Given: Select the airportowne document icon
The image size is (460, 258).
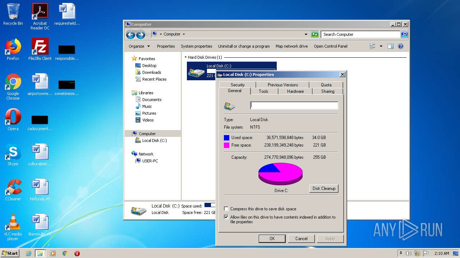Looking at the screenshot, I should coord(40,85).
